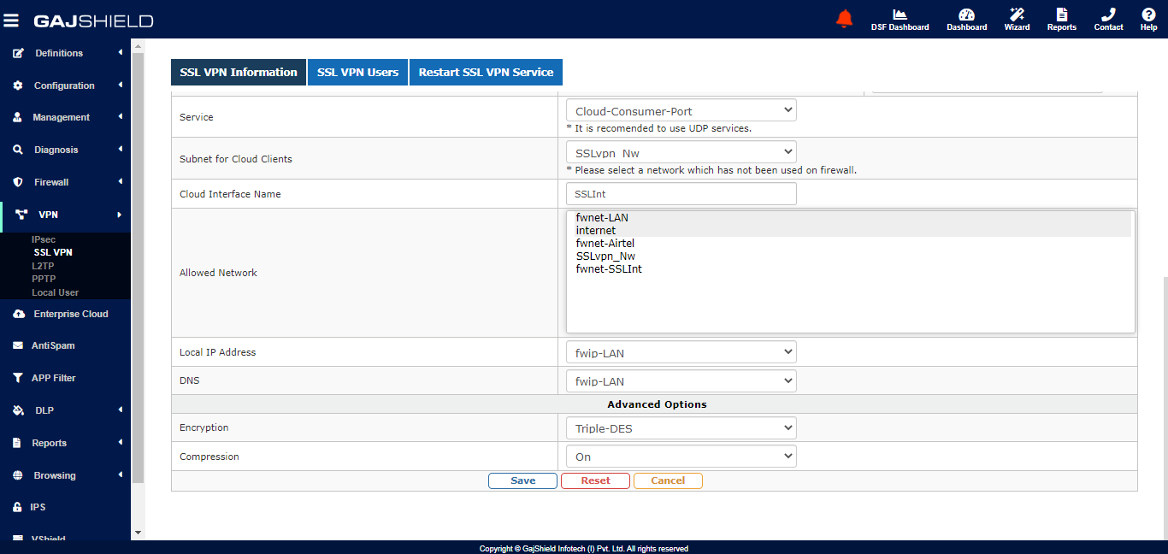Screen dimensions: 1168x554
Task: Open Local User submenu item
Action: tap(56, 292)
